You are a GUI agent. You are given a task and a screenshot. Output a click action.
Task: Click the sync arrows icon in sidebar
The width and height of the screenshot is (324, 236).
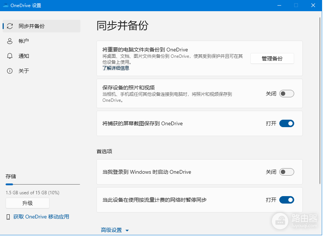pos(10,26)
